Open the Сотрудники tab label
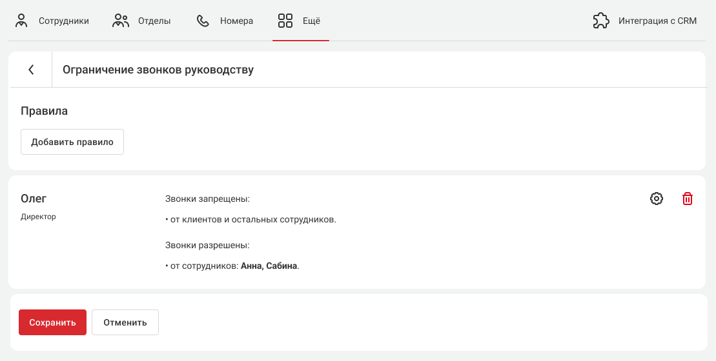 click(64, 21)
